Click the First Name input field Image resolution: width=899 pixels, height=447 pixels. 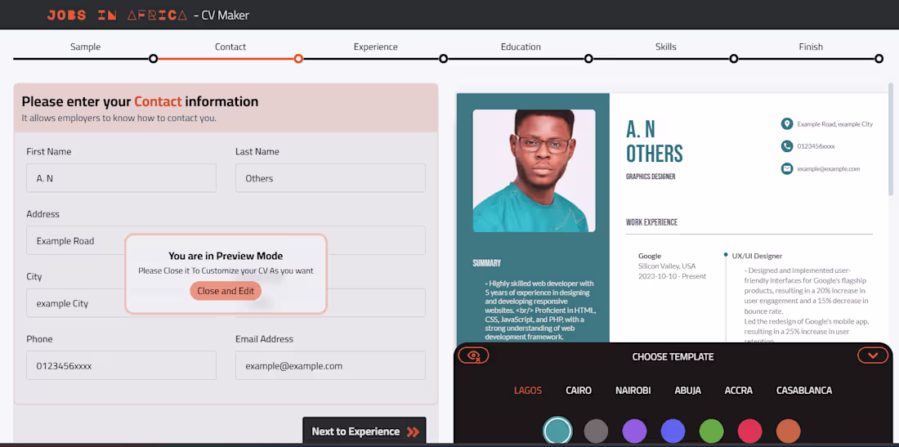(121, 178)
